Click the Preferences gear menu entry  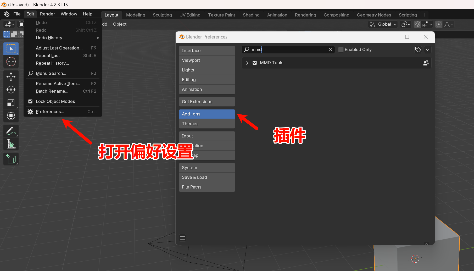[x=62, y=112]
